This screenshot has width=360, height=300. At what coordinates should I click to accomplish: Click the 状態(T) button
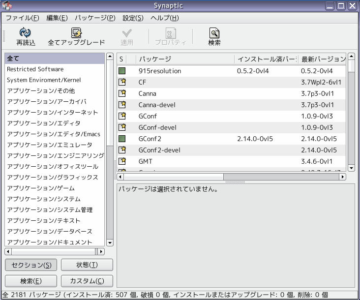point(87,265)
